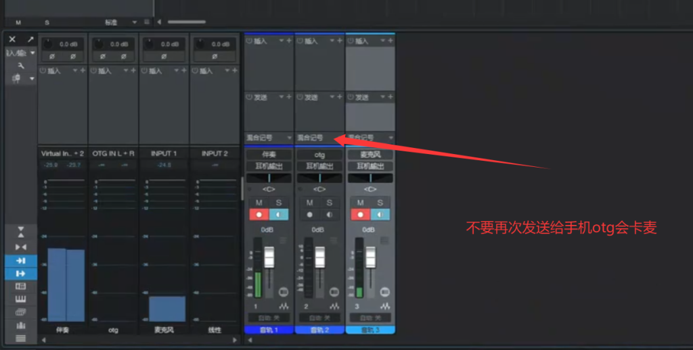The image size is (693, 350).
Task: Click the bar-chart banks icon in the sidebar
Action: pyautogui.click(x=21, y=326)
